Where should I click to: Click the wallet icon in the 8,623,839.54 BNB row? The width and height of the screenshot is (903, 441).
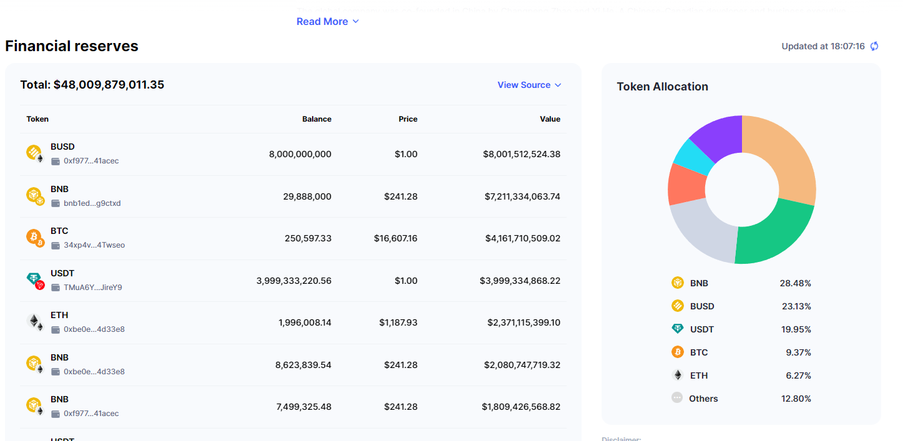pos(56,372)
